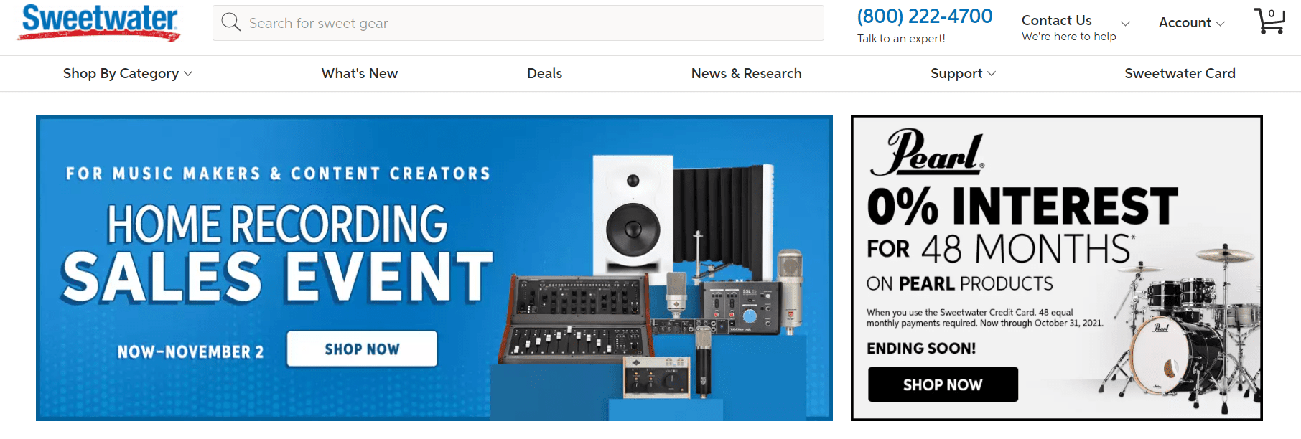Open News & Research
1301x439 pixels.
pyautogui.click(x=747, y=74)
